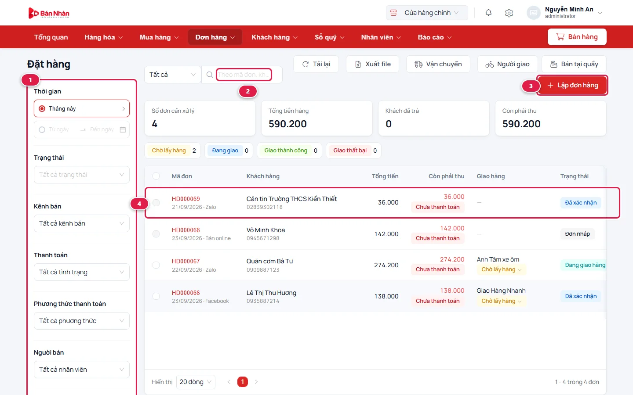Tick the checkbox for order HD000069
Viewport: 633px width, 395px height.
tap(156, 203)
